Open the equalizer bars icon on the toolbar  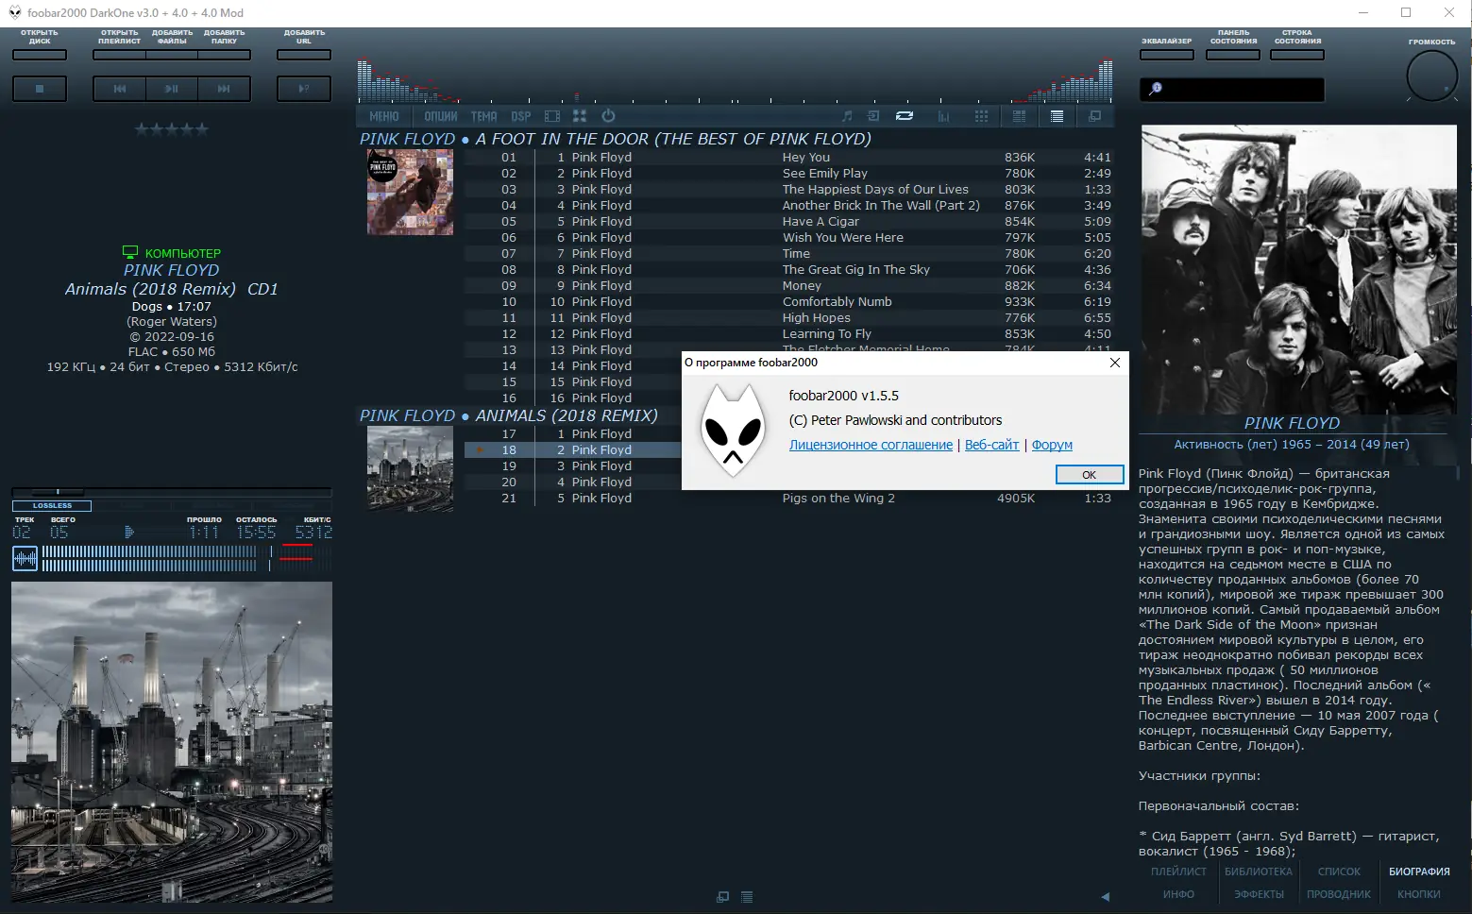click(x=943, y=116)
